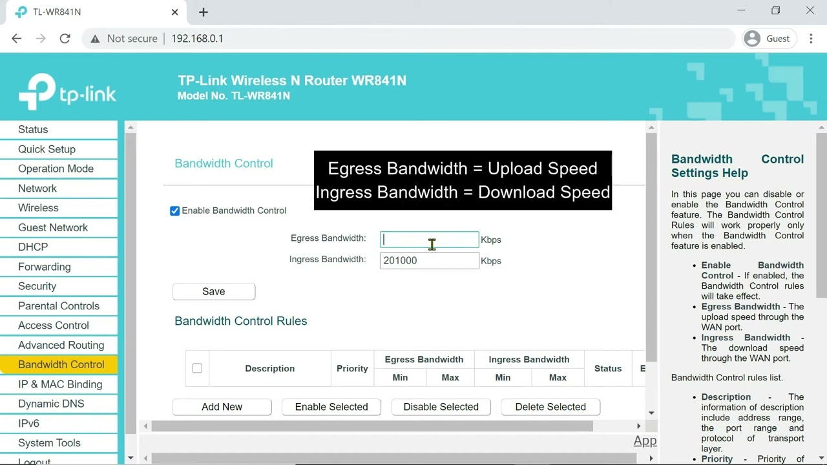Reload the router page

coord(65,39)
